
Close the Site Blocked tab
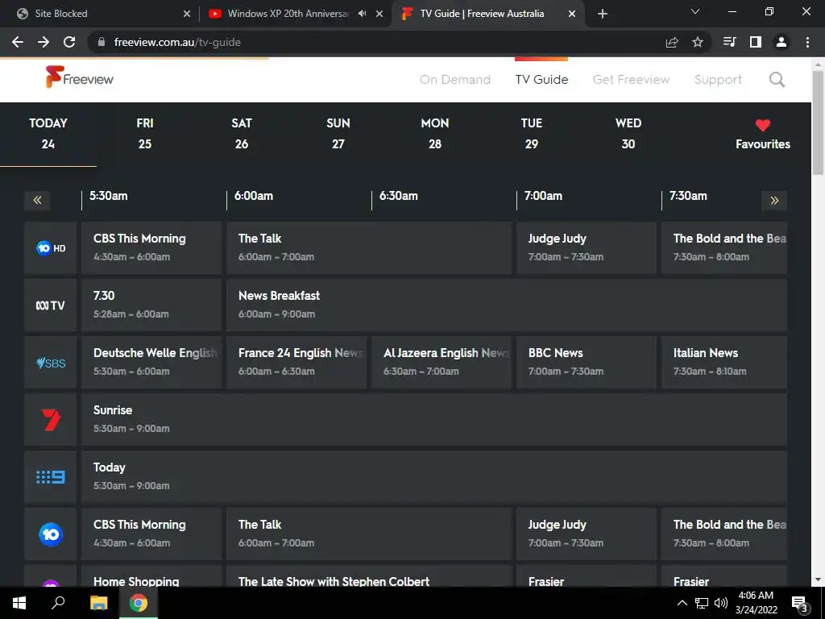(x=187, y=14)
